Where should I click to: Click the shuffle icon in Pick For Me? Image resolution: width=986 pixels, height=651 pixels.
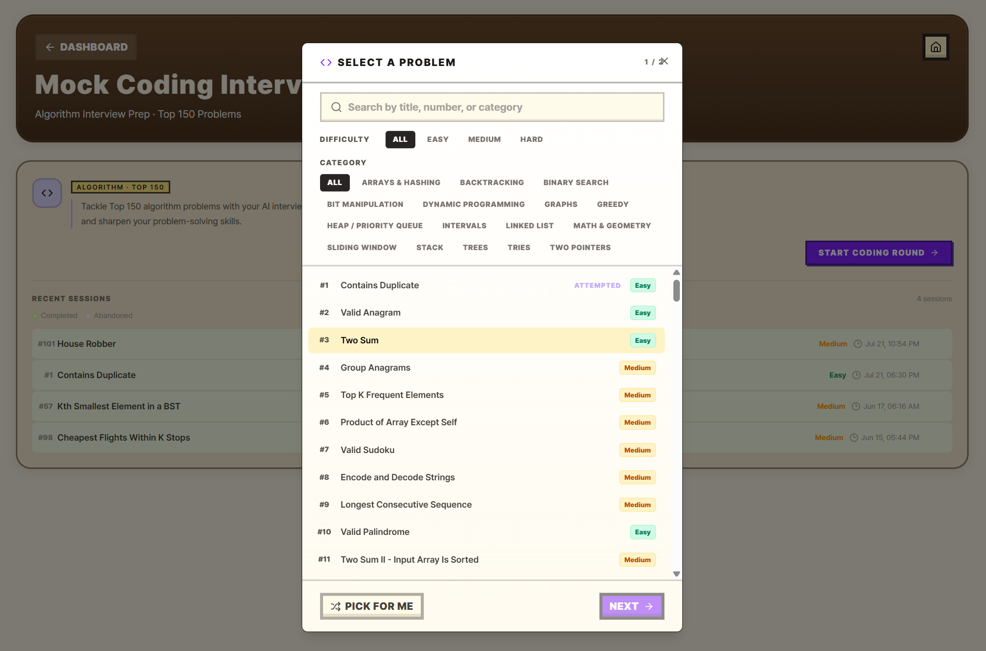coord(335,606)
